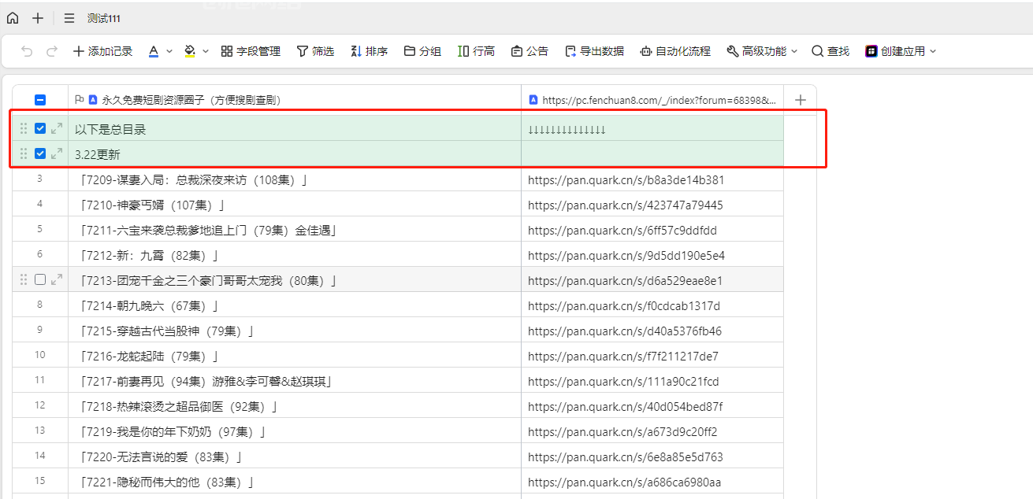Open the 分组 grouping tool
Viewport: 1033px width, 499px height.
click(x=422, y=51)
